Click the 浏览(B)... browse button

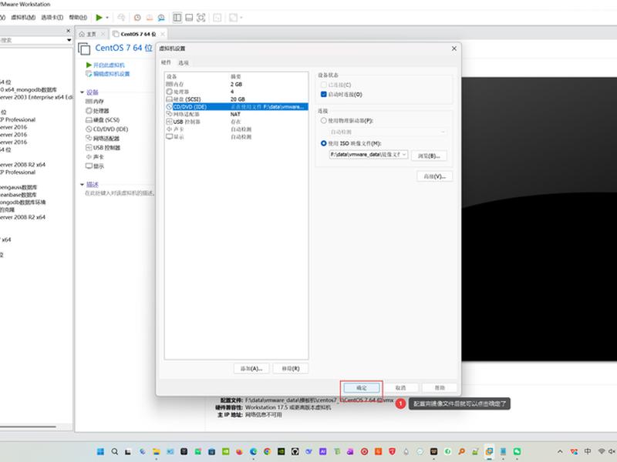(429, 156)
